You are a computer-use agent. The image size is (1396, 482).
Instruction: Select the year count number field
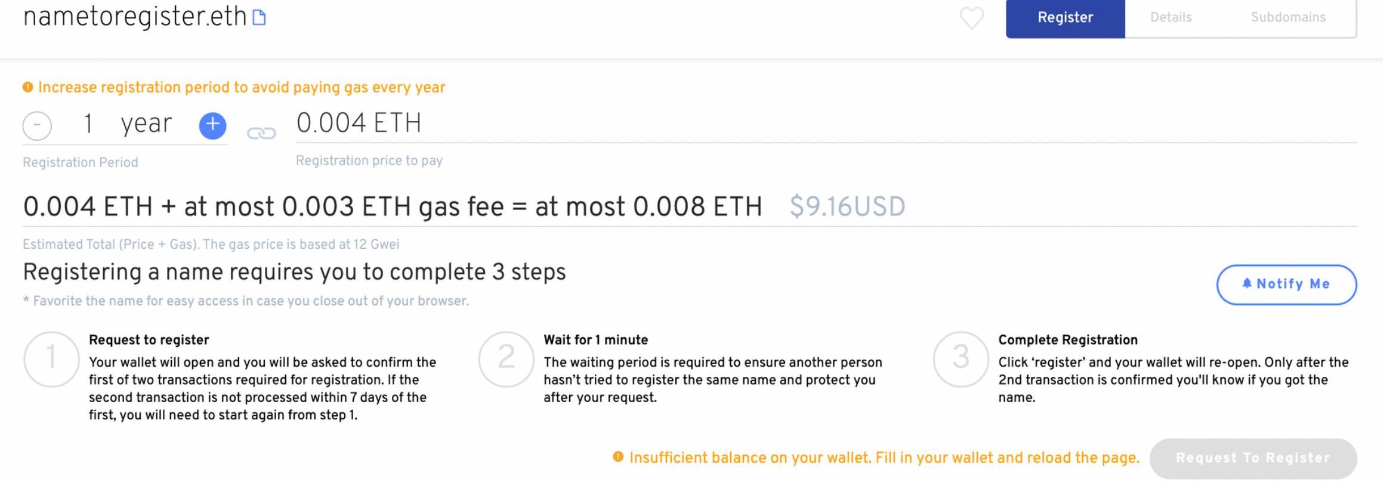[88, 124]
